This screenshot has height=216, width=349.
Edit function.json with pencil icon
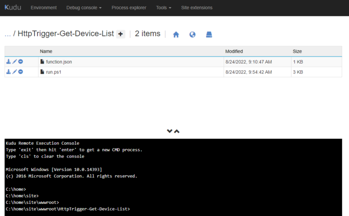tap(15, 62)
